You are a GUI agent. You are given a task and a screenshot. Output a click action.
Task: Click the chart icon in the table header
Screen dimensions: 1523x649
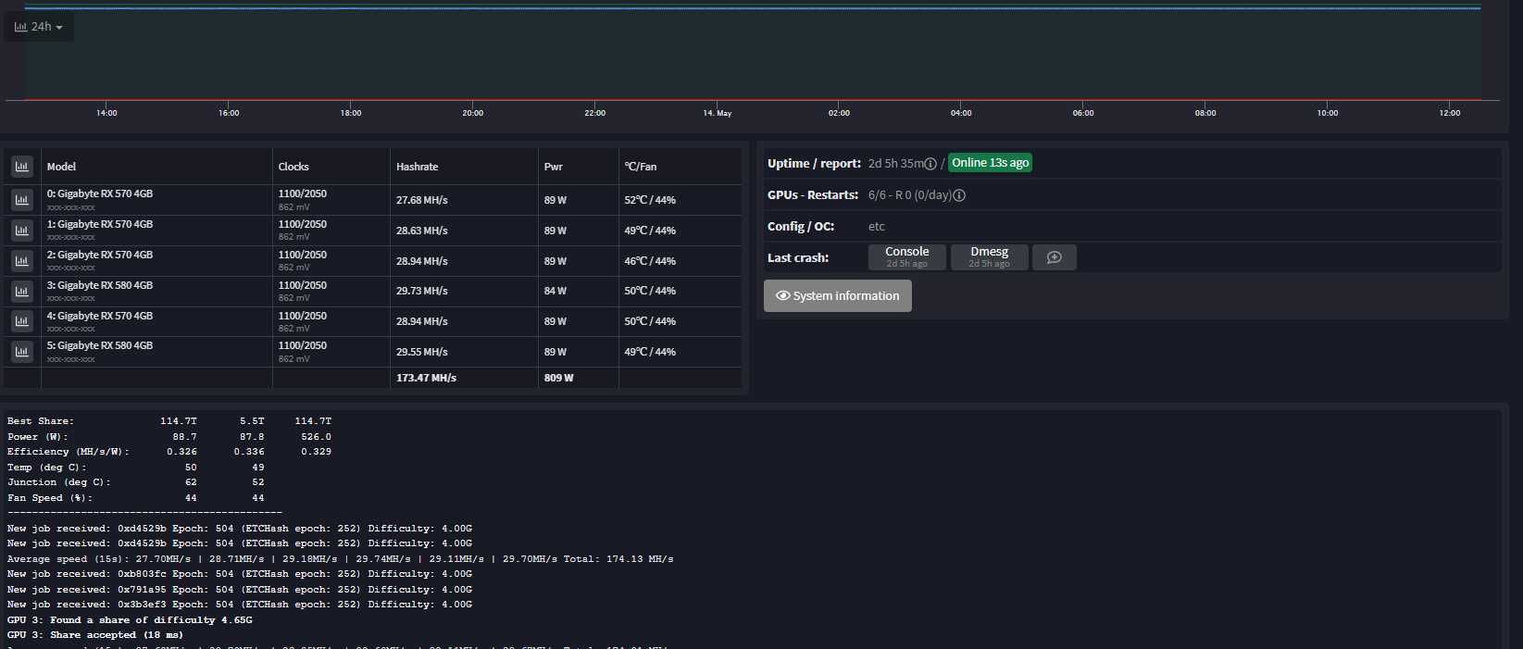coord(22,167)
